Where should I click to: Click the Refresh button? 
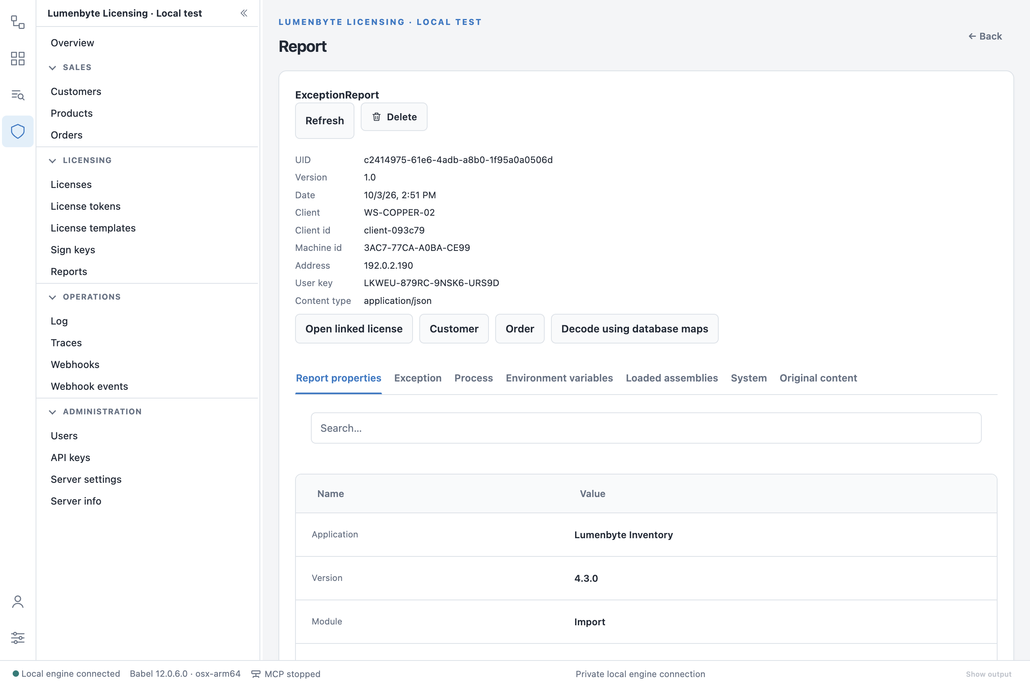324,120
